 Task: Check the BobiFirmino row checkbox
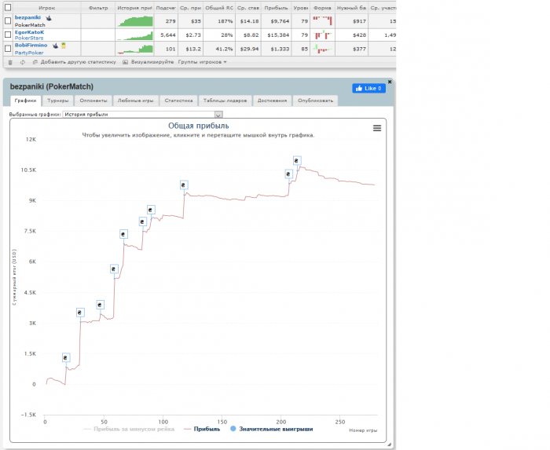(x=8, y=49)
